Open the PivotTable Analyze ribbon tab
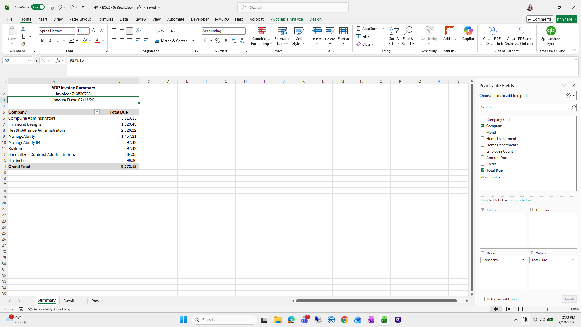The image size is (581, 327). (287, 19)
